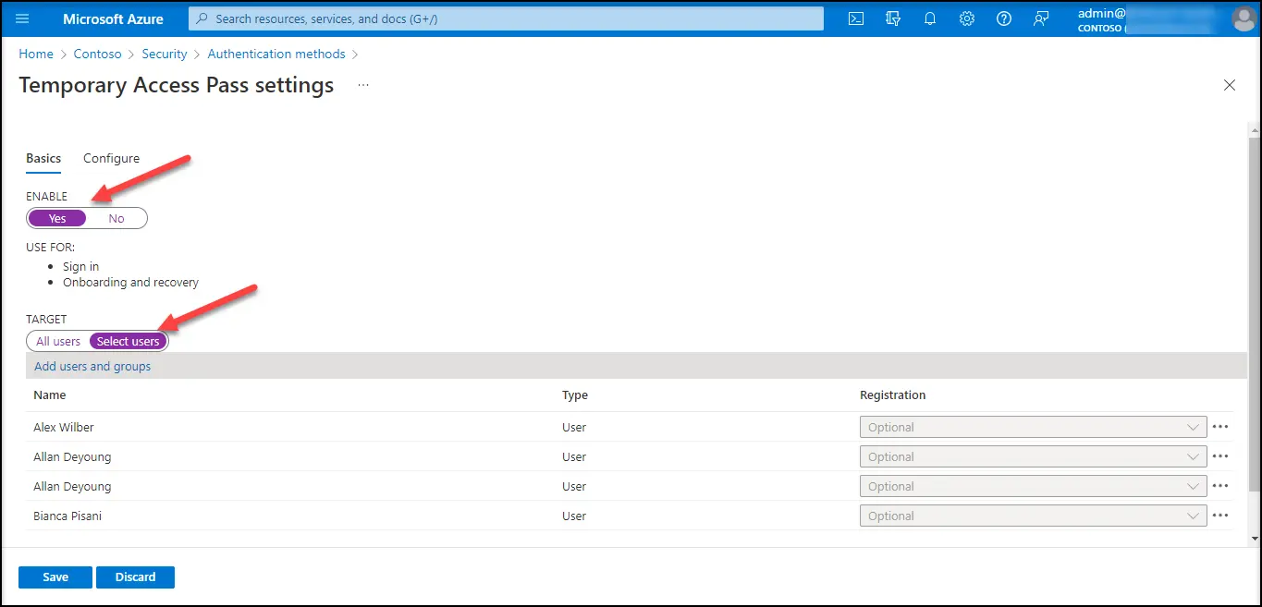Set Enable toggle to Yes
The image size is (1262, 607).
[57, 218]
